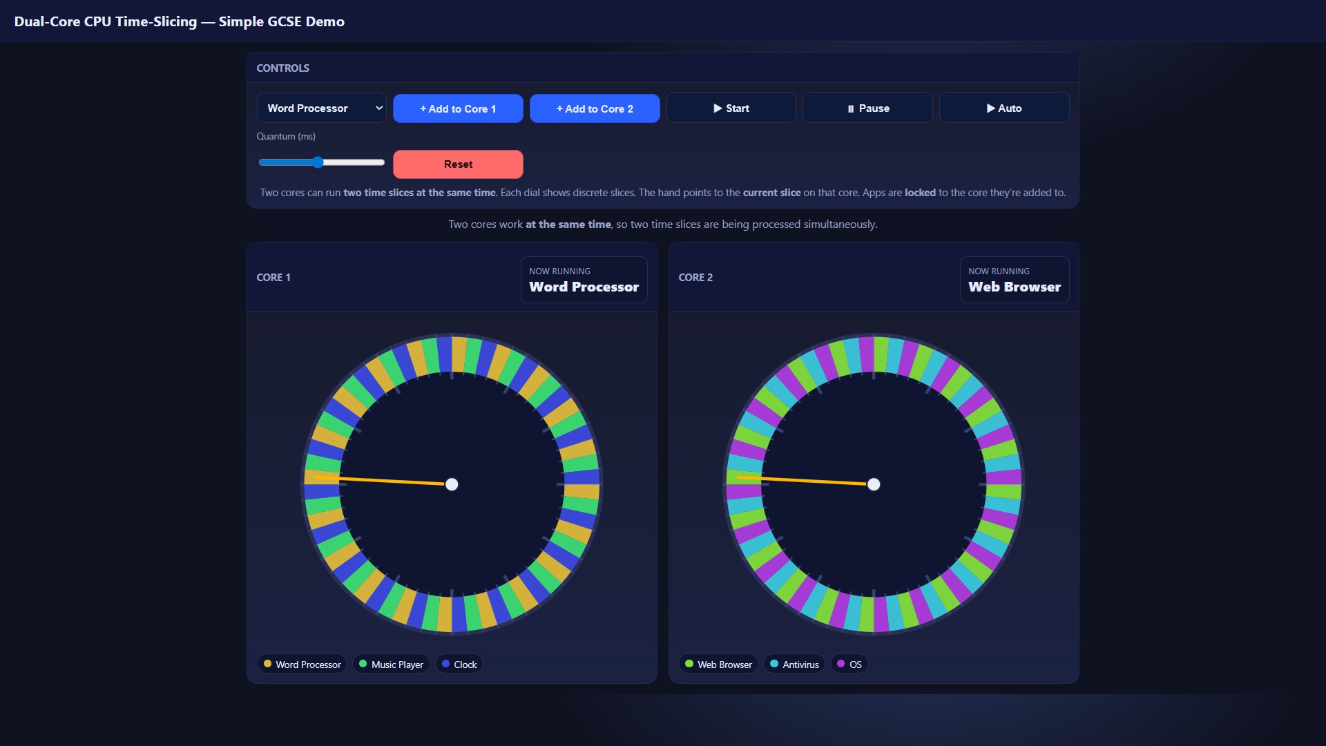The height and width of the screenshot is (746, 1326).
Task: Click the red Reset button
Action: [x=458, y=164]
